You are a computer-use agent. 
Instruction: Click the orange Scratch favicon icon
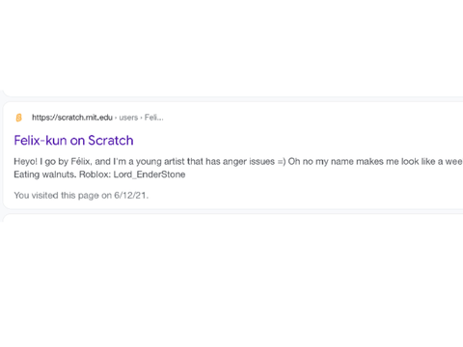pyautogui.click(x=18, y=118)
